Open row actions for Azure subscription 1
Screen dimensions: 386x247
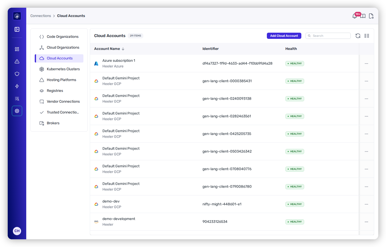(x=366, y=64)
